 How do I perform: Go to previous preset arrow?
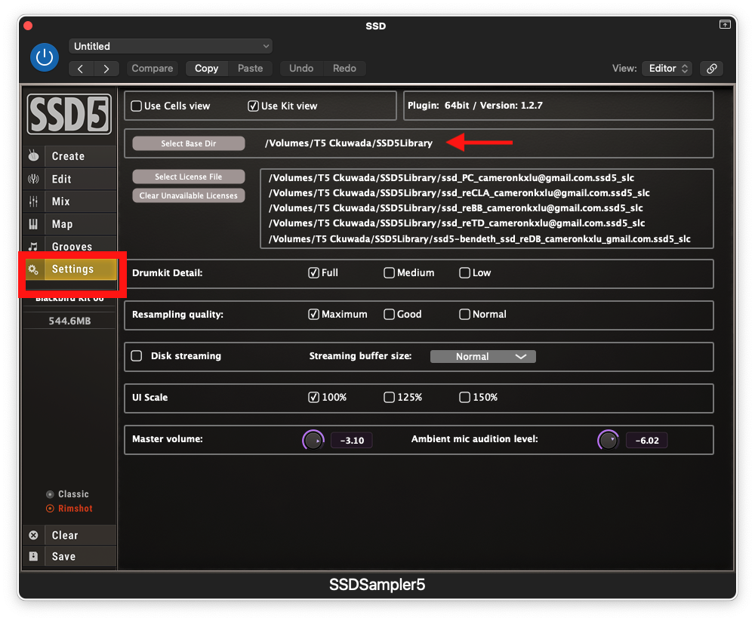click(81, 69)
